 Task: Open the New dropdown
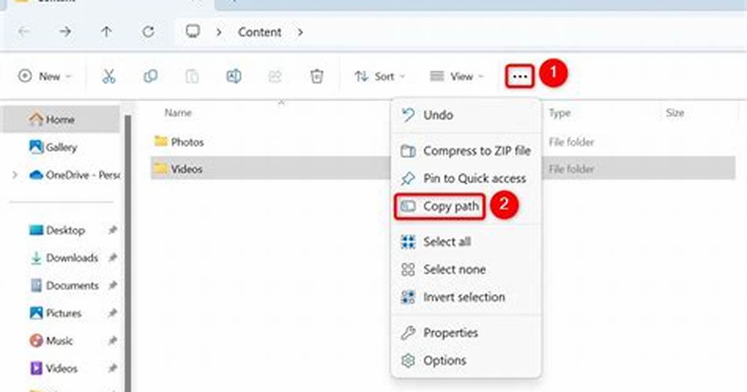click(45, 76)
